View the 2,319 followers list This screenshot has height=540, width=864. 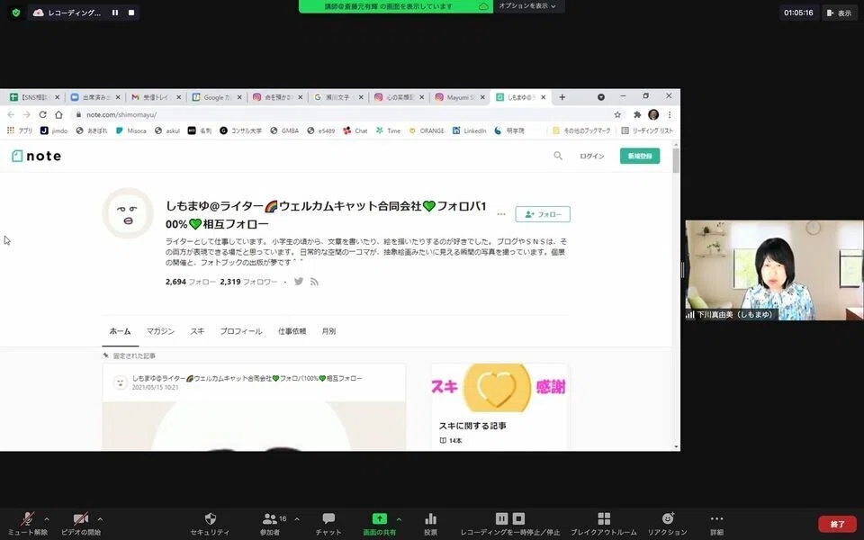248,282
